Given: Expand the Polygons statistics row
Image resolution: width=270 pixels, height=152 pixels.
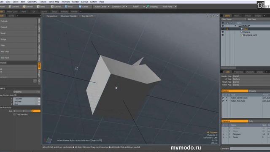Looking at the screenshot, I should [x=230, y=134].
